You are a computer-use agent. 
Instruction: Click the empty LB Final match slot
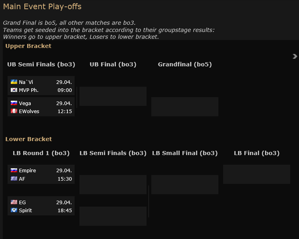point(257,174)
